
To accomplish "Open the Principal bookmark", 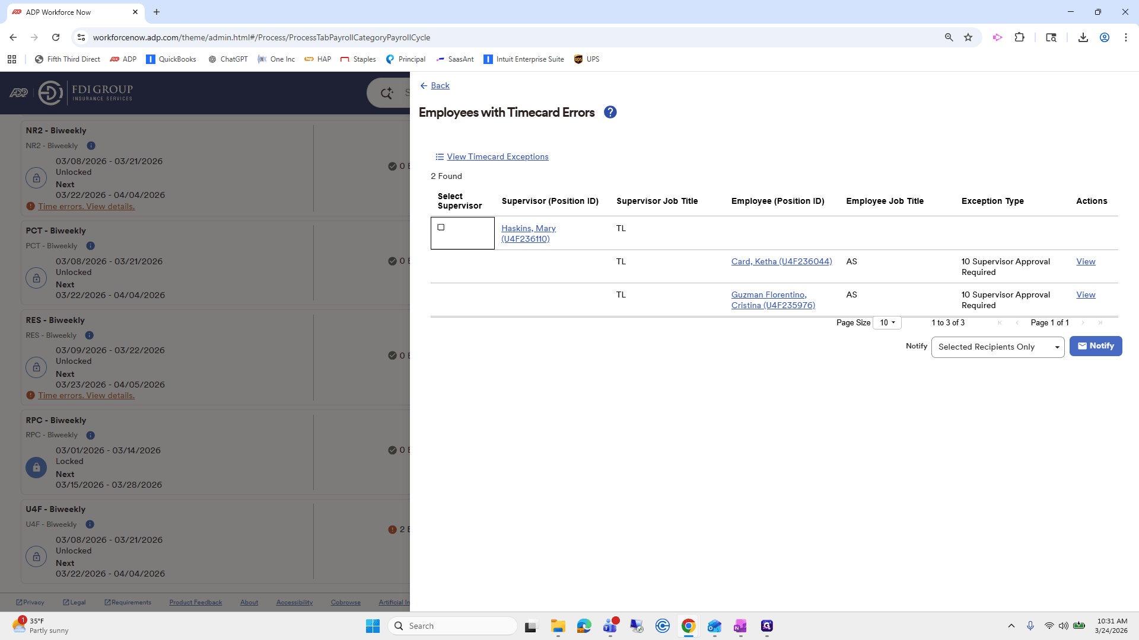I will click(406, 59).
